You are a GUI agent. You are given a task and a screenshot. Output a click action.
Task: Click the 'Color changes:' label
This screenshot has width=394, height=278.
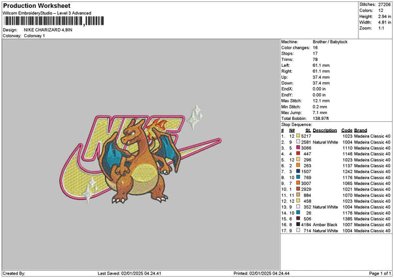295,48
